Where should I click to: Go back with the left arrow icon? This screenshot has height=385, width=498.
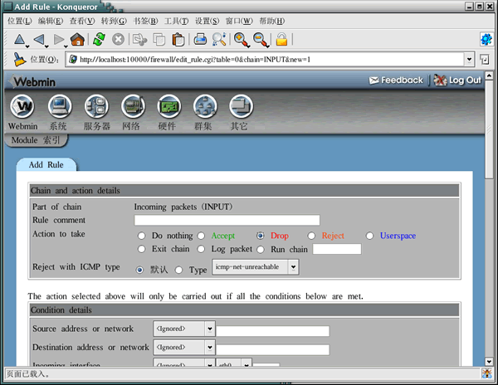[x=39, y=40]
